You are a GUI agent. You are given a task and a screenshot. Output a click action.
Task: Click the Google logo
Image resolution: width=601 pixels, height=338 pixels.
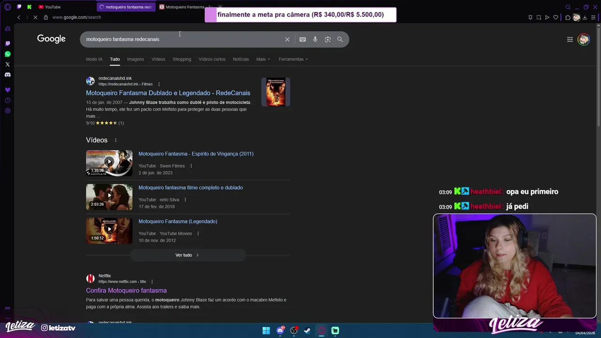51,39
